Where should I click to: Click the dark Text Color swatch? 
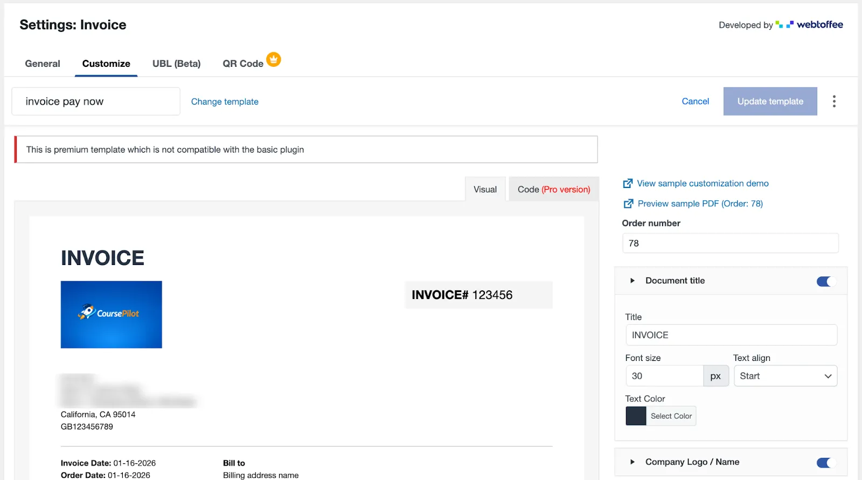click(636, 416)
